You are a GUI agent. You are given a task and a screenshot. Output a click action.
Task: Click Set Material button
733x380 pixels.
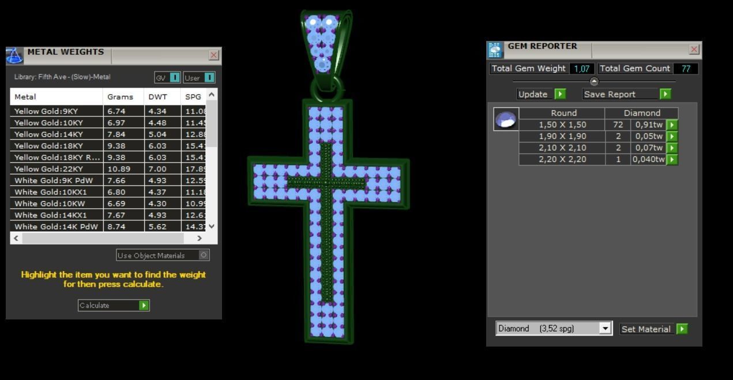pyautogui.click(x=654, y=329)
